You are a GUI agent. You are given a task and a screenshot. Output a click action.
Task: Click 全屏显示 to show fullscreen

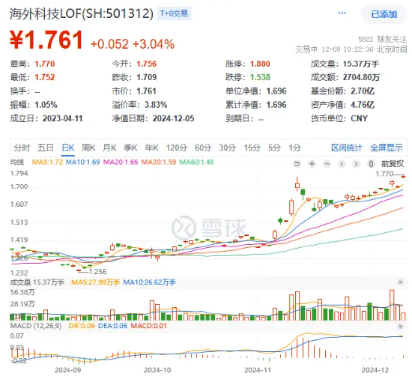(387, 148)
